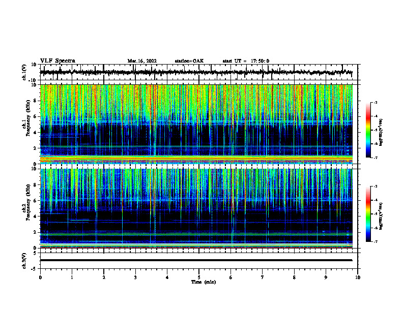Click the time axis tick label '4'
403x311 pixels.
coord(167,277)
